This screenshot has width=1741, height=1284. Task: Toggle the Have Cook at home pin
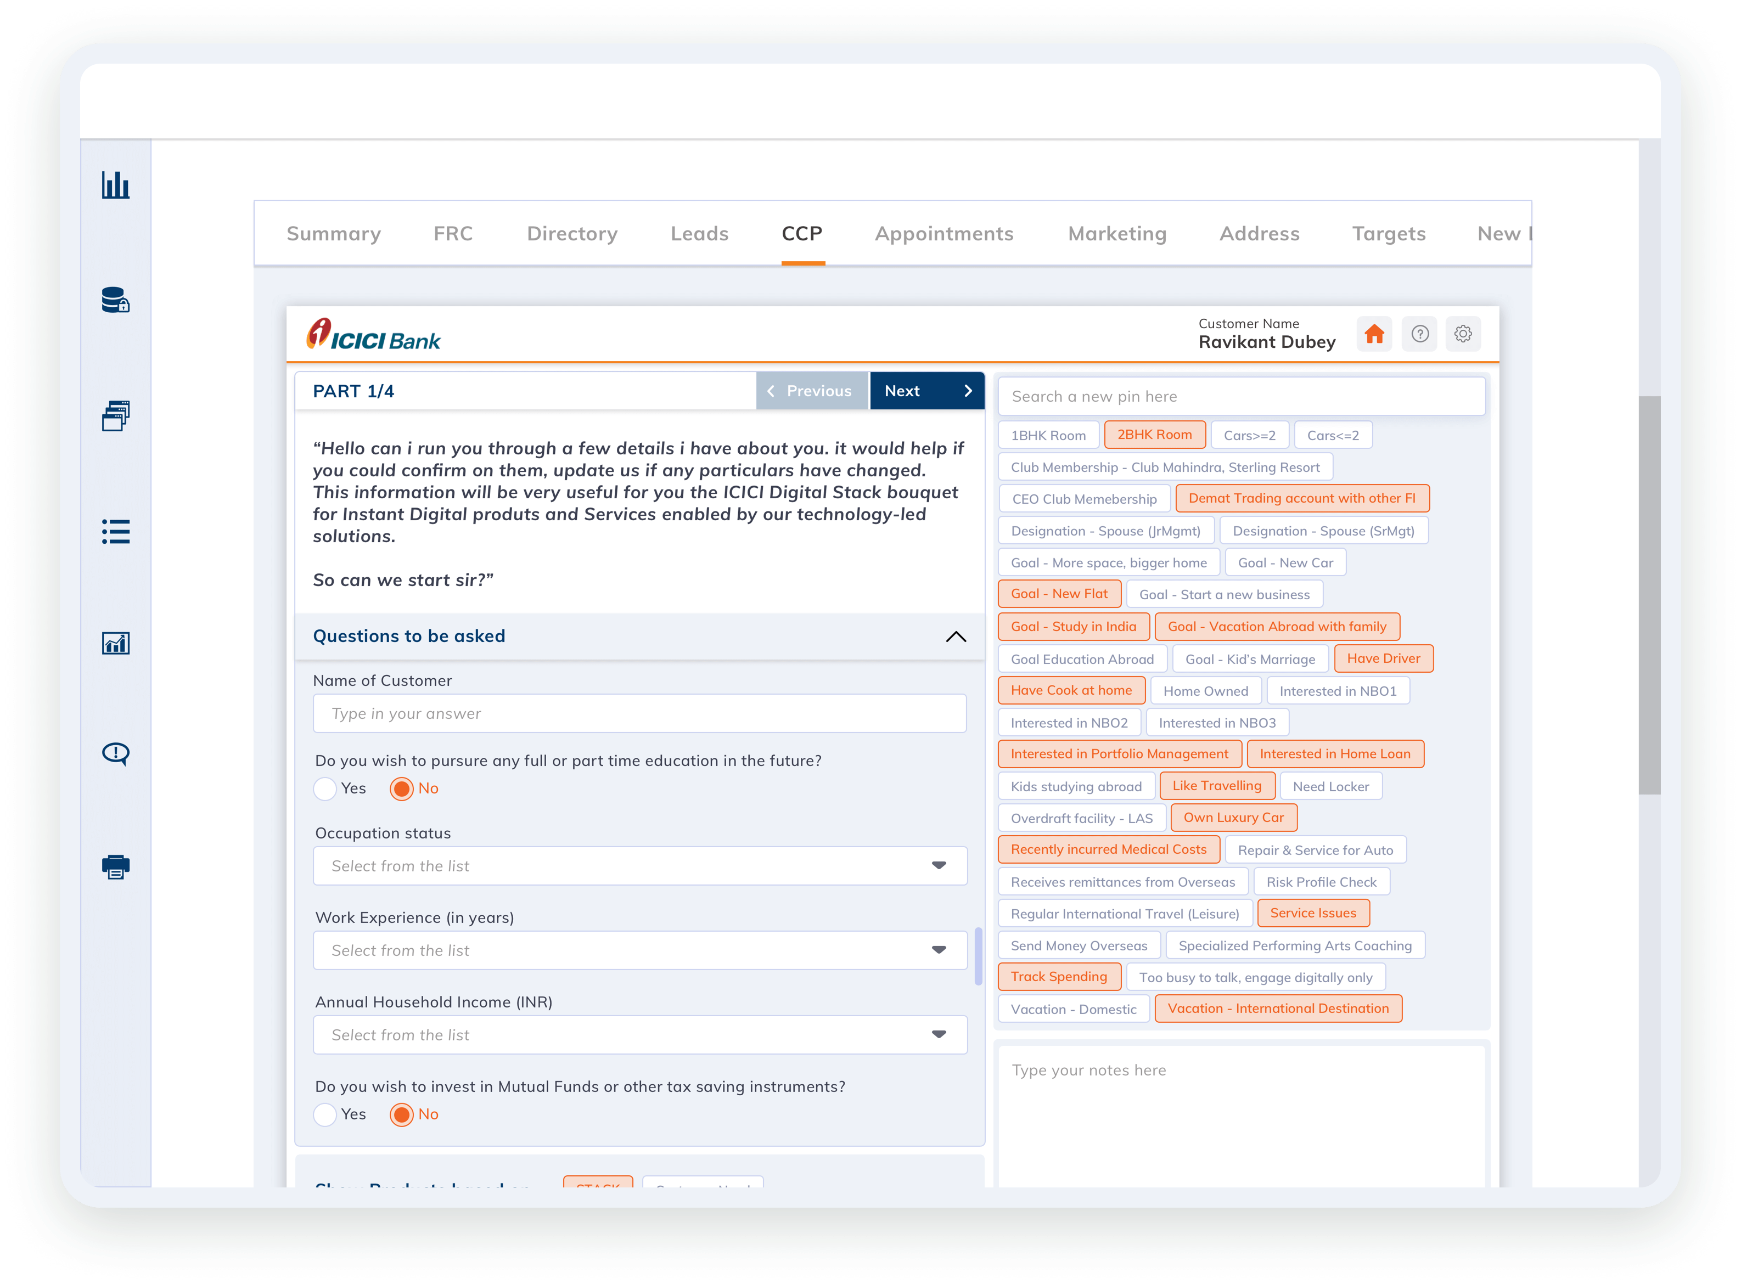[x=1071, y=690]
